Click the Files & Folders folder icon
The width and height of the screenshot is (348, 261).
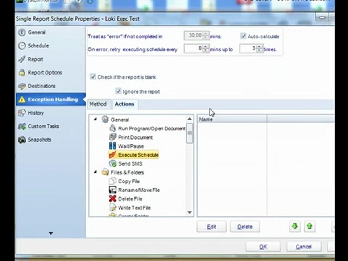pyautogui.click(x=105, y=172)
